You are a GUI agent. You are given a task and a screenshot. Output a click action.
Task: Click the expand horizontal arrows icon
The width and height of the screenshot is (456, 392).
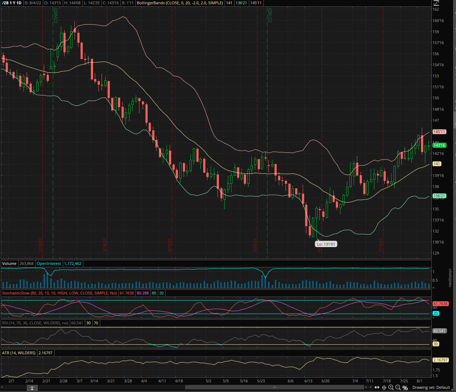tap(377, 387)
